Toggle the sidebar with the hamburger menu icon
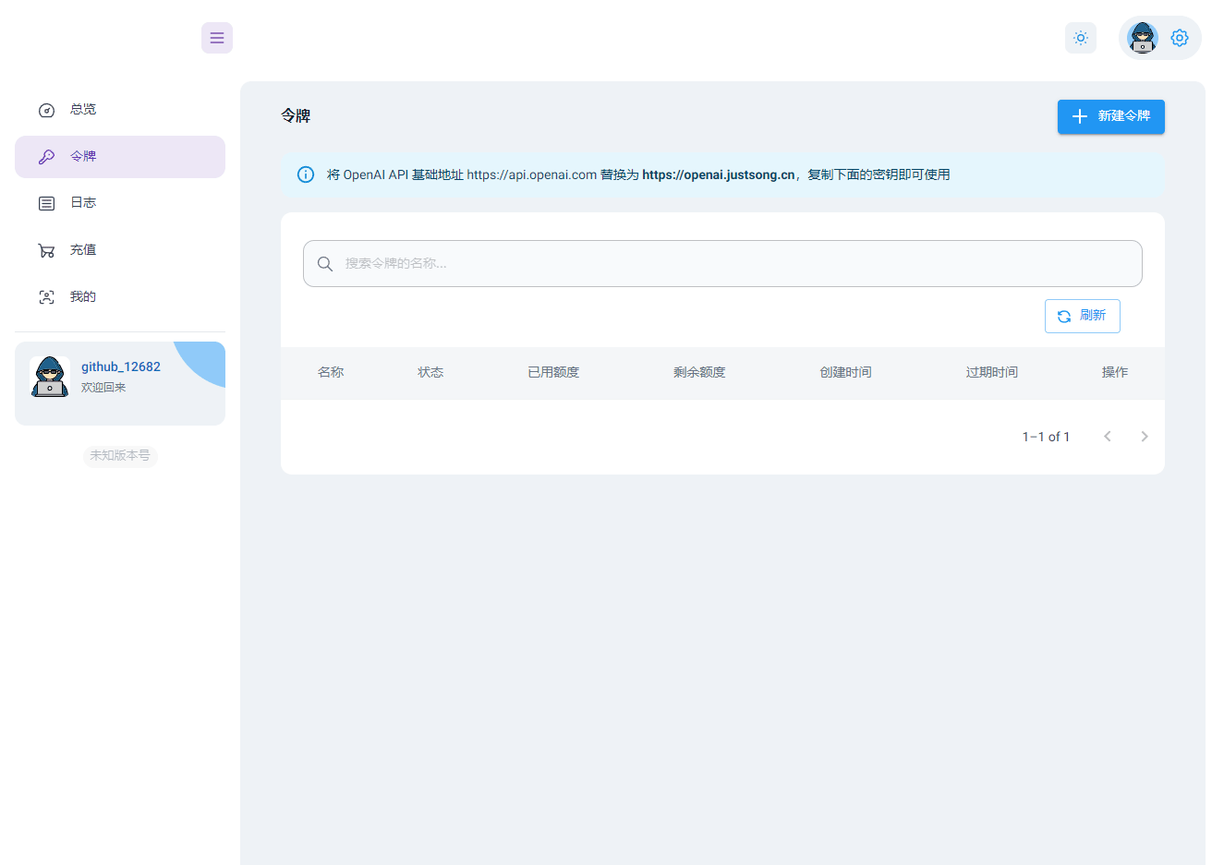 (217, 38)
